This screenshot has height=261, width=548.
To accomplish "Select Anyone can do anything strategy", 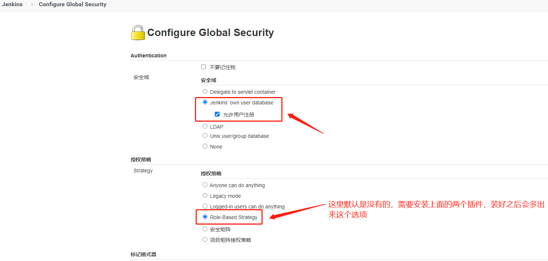I will pyautogui.click(x=205, y=185).
